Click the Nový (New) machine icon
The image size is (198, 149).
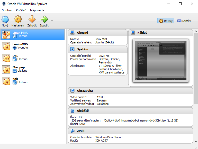[x=5, y=19]
